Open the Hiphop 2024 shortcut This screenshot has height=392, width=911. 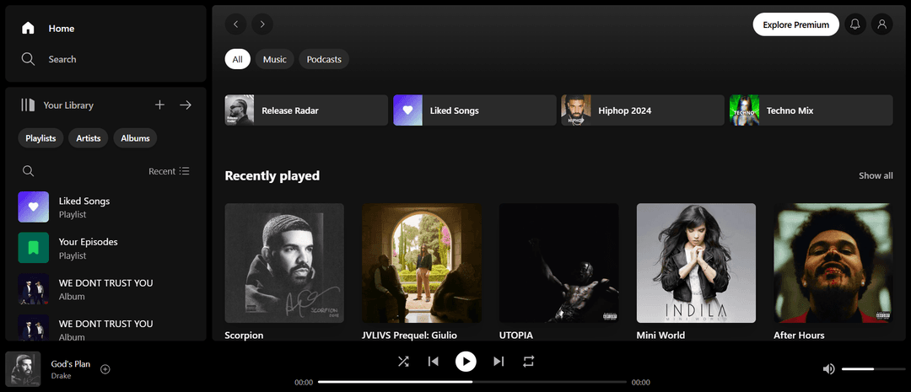click(643, 110)
